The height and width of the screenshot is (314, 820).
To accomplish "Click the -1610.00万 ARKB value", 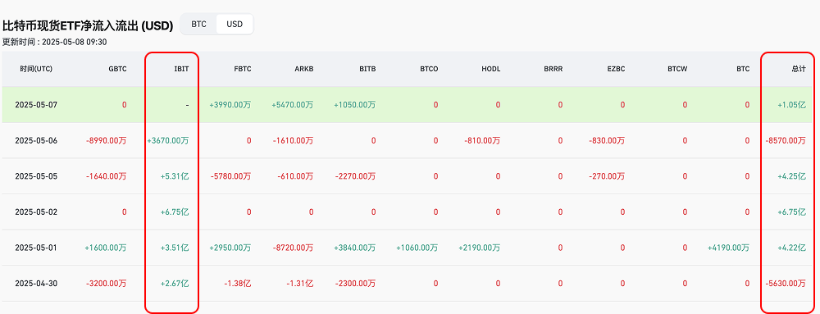I will point(293,140).
